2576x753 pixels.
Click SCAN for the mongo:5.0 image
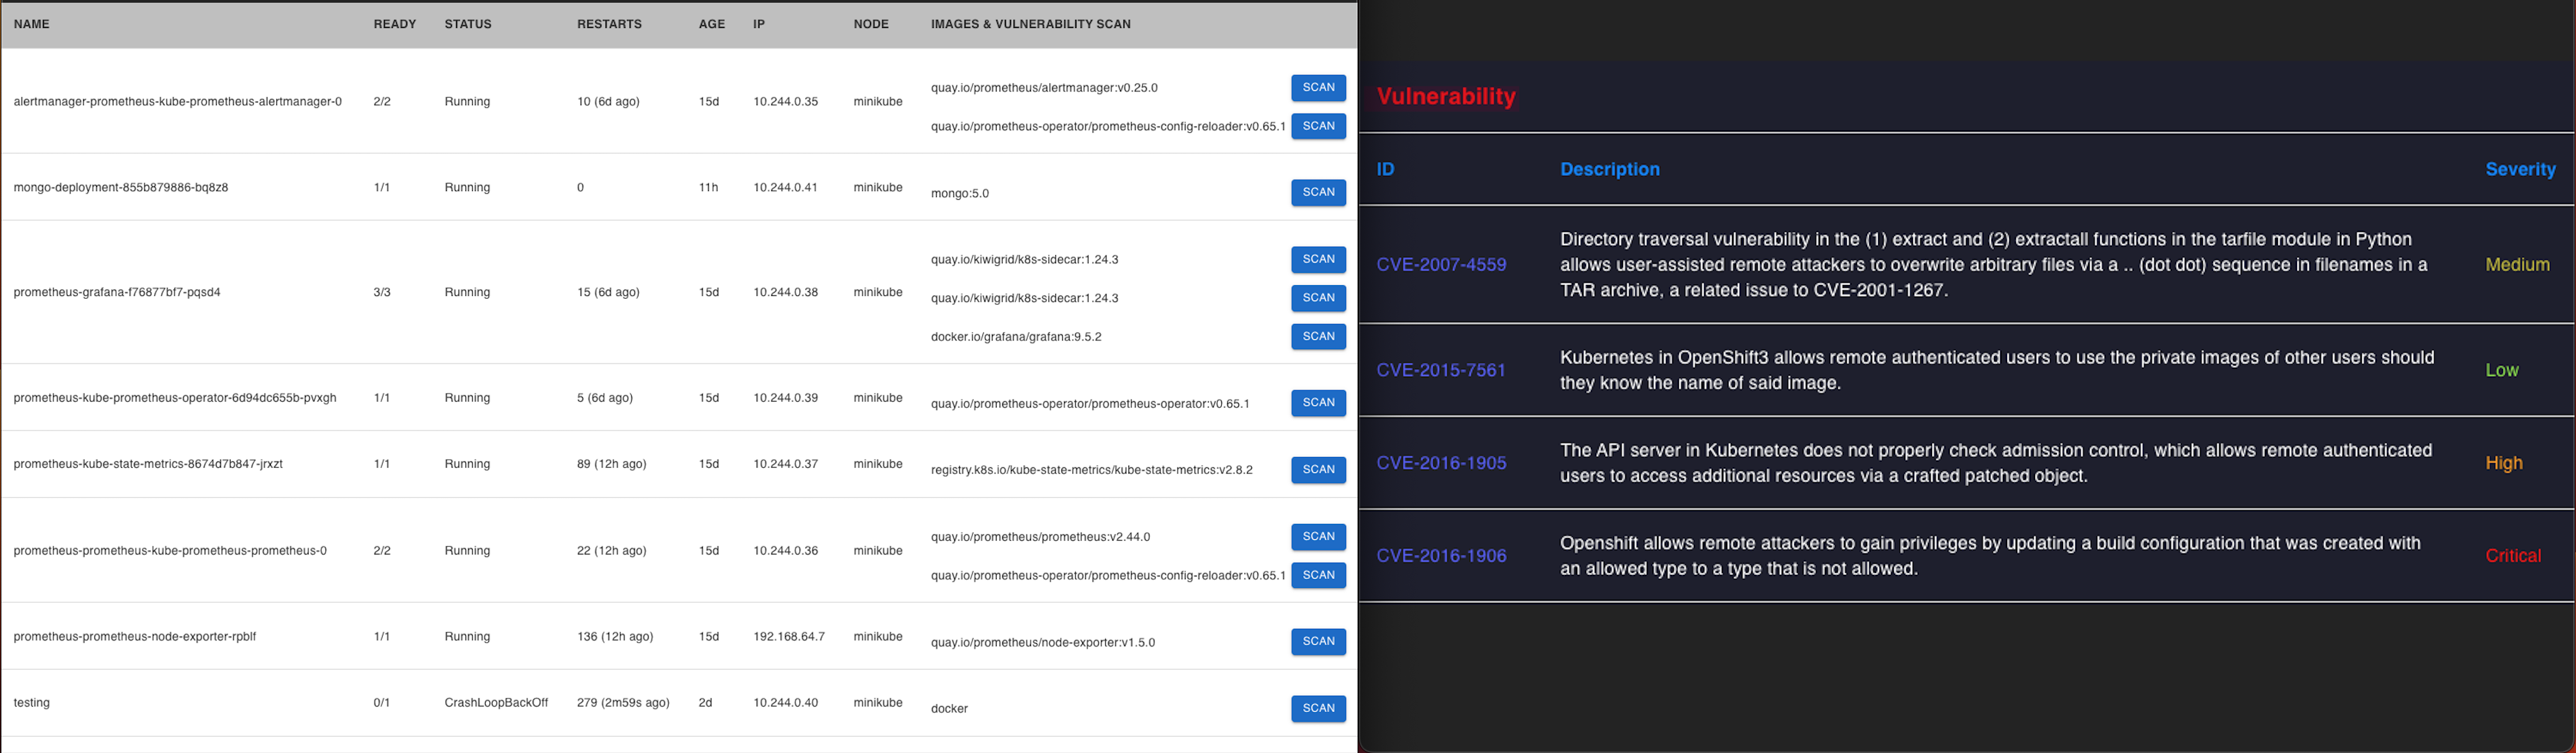tap(1318, 192)
